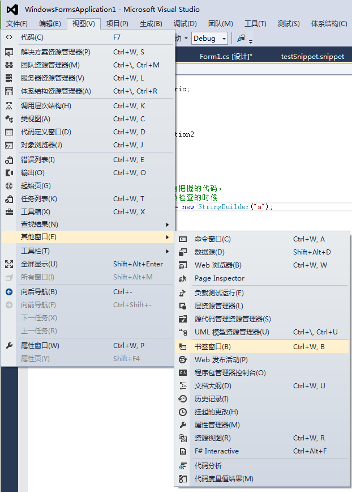Image resolution: width=352 pixels, height=492 pixels.
Task: Select UML 模型资源管理器(U) entry
Action: coord(262,332)
